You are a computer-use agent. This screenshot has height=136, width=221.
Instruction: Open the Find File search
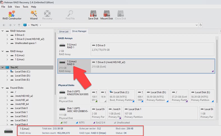pos(70,15)
